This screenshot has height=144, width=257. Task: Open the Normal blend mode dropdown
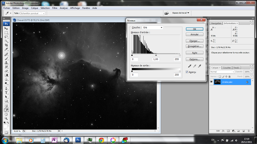[x=222, y=72]
